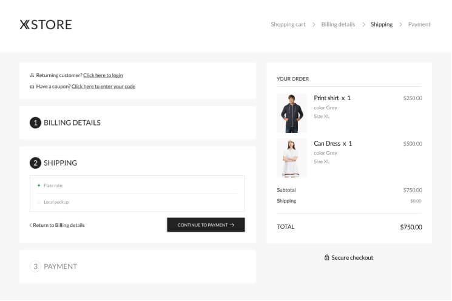Go to Billing details breadcrumb step
452x301 pixels.
[338, 24]
